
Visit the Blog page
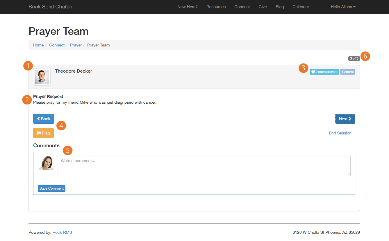click(x=280, y=7)
